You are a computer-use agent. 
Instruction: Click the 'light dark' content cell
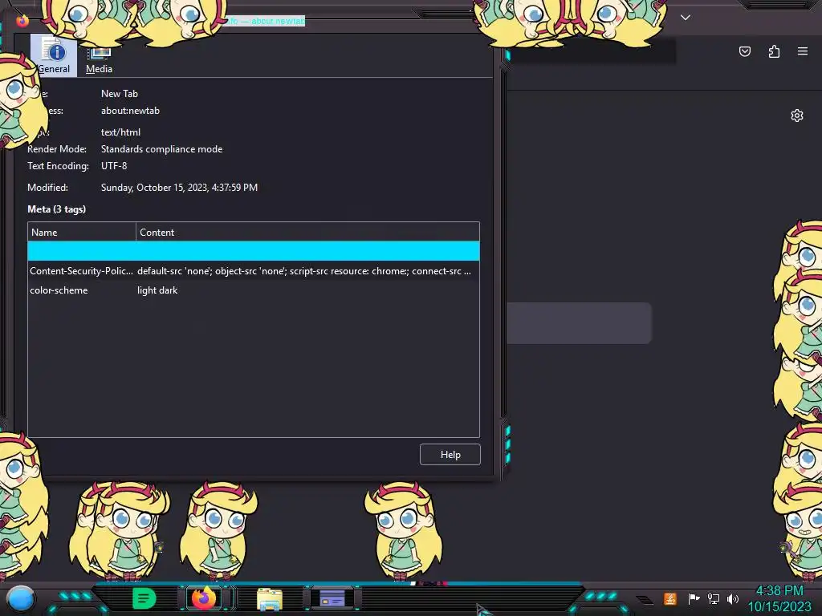coord(157,290)
